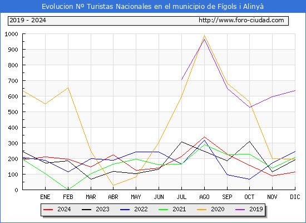
Task: Click the MAY month axis label
Action: [x=136, y=197]
